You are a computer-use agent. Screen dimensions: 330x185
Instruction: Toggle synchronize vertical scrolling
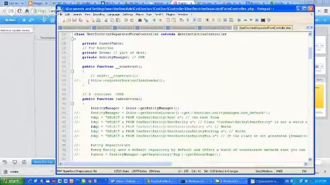(x=168, y=20)
